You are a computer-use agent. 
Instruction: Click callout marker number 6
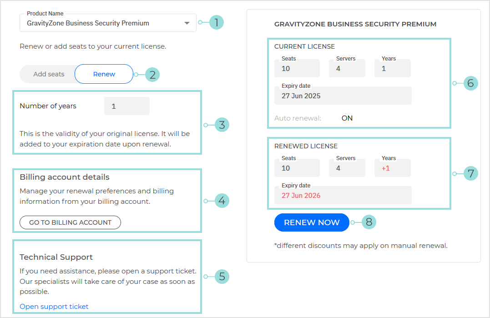pyautogui.click(x=471, y=83)
